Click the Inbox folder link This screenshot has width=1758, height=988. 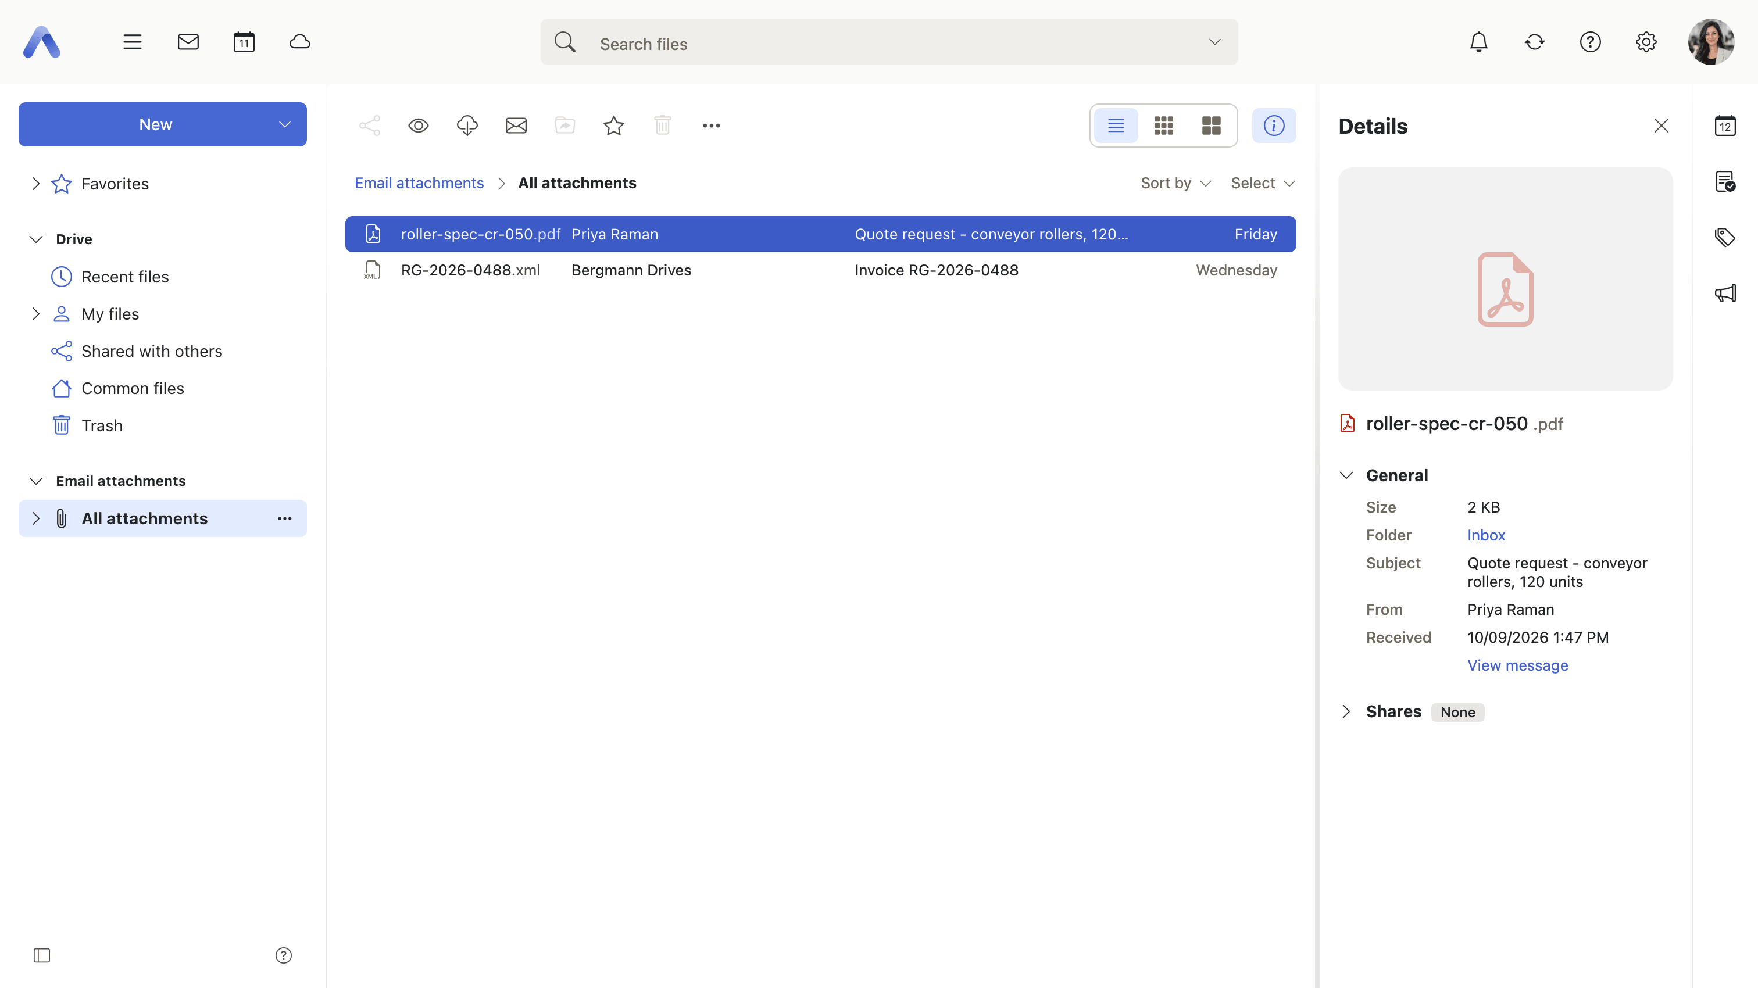click(1486, 535)
